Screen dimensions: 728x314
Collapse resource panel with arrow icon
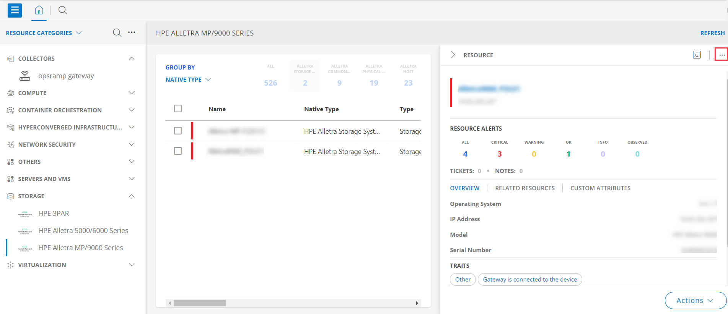[453, 55]
